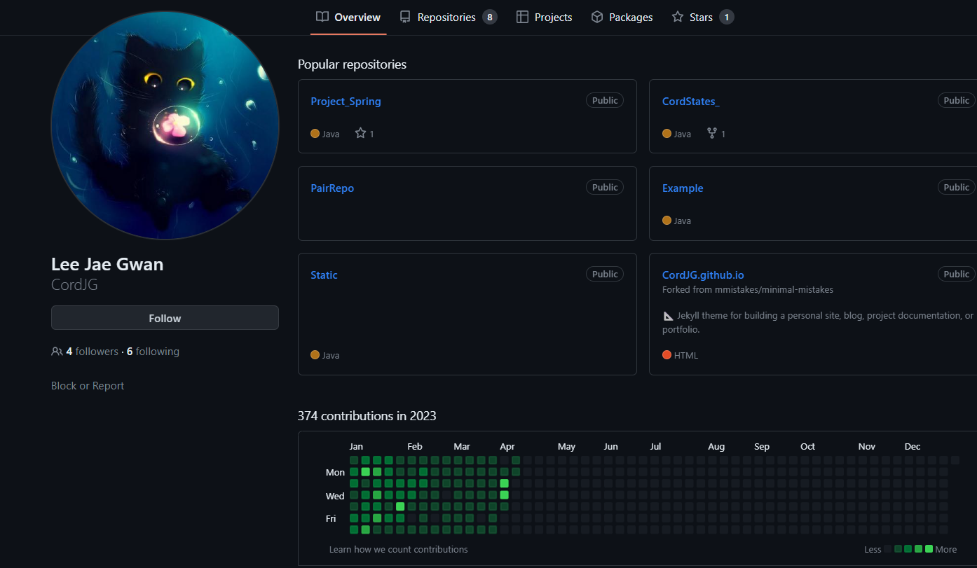Click the Jan month label

point(356,447)
